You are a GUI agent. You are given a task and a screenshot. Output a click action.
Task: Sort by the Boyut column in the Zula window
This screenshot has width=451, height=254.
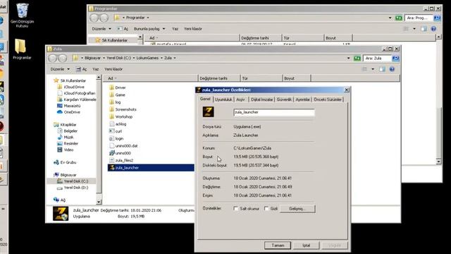pyautogui.click(x=297, y=78)
